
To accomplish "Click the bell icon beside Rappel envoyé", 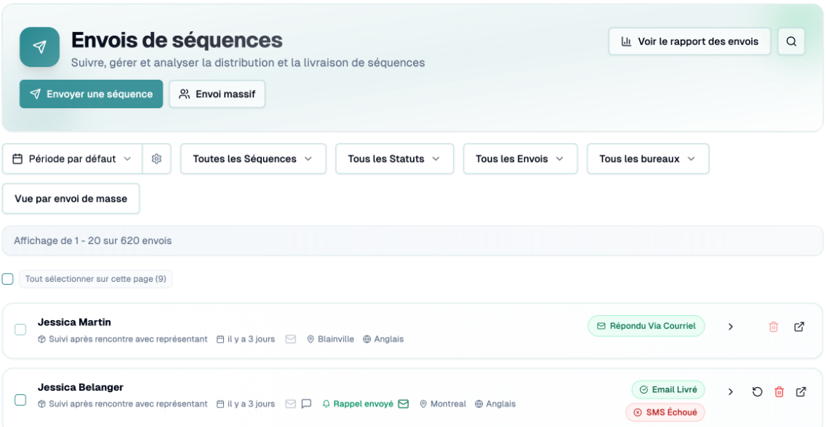I will coord(326,404).
